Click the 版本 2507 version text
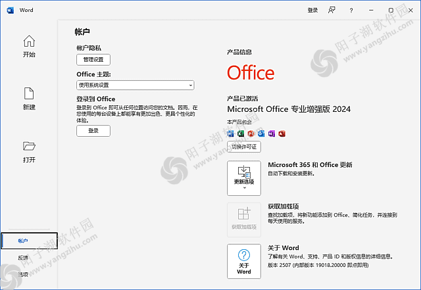Screen dimensions: 421x290 click(318, 265)
